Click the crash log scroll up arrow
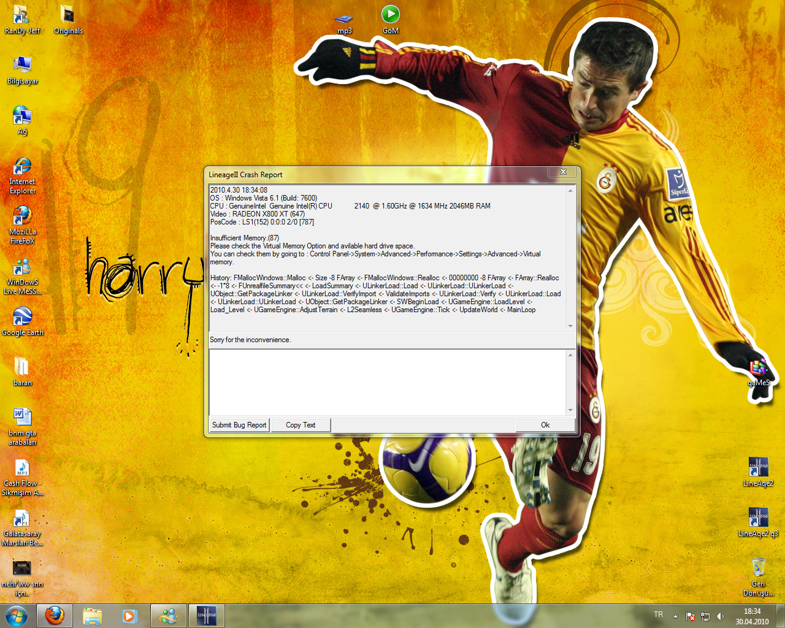The width and height of the screenshot is (785, 628). click(570, 191)
